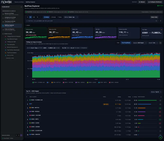This screenshot has height=141, width=164.
Task: Collapse Visões Salvas section
Action: click(20, 34)
